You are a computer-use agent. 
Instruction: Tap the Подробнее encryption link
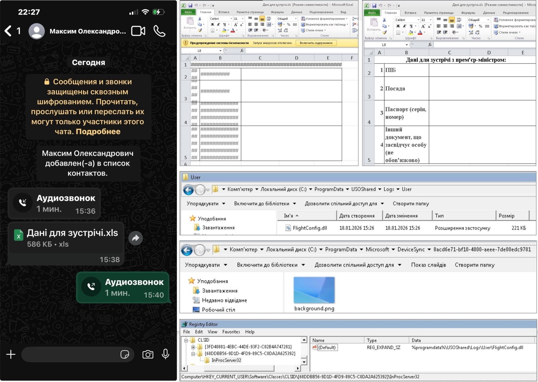coord(98,132)
